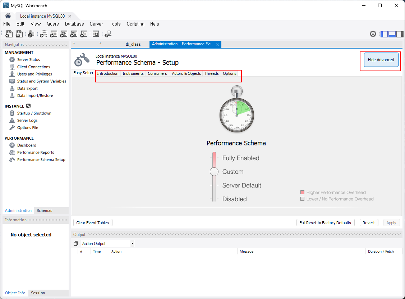This screenshot has width=405, height=299.
Task: Click the Performance Schema slider knob
Action: click(x=214, y=172)
